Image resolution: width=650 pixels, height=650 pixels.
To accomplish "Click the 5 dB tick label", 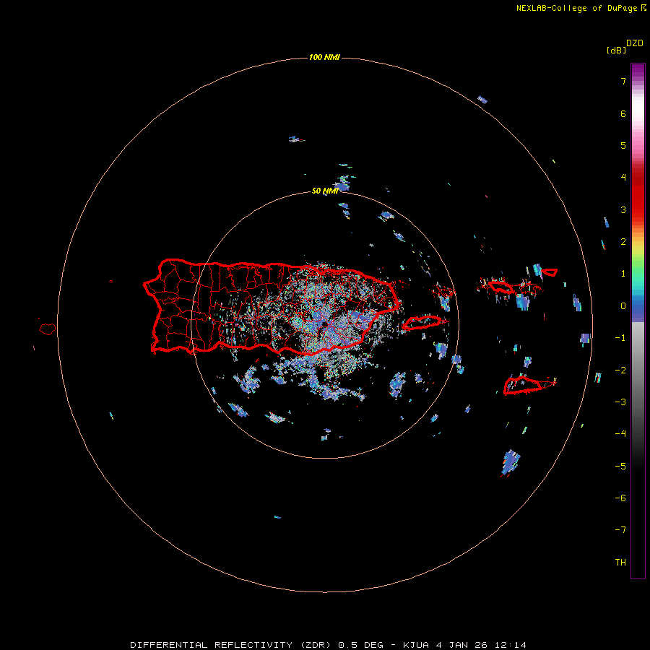I will pyautogui.click(x=623, y=145).
